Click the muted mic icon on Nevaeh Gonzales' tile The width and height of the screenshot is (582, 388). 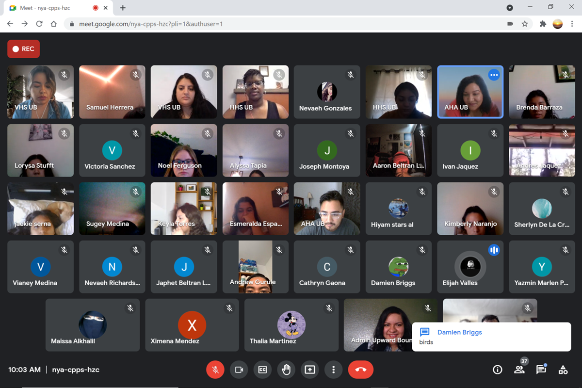(x=351, y=75)
